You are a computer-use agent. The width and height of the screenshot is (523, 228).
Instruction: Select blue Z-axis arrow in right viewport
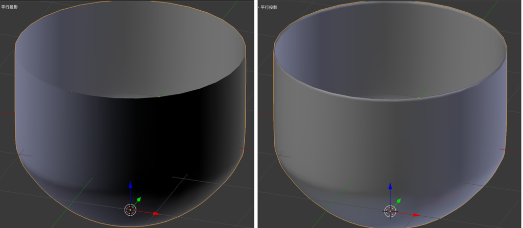pos(390,186)
